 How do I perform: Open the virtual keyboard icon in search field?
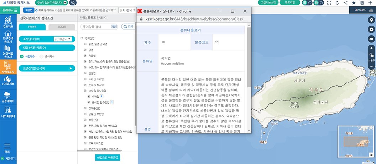(x=114, y=27)
